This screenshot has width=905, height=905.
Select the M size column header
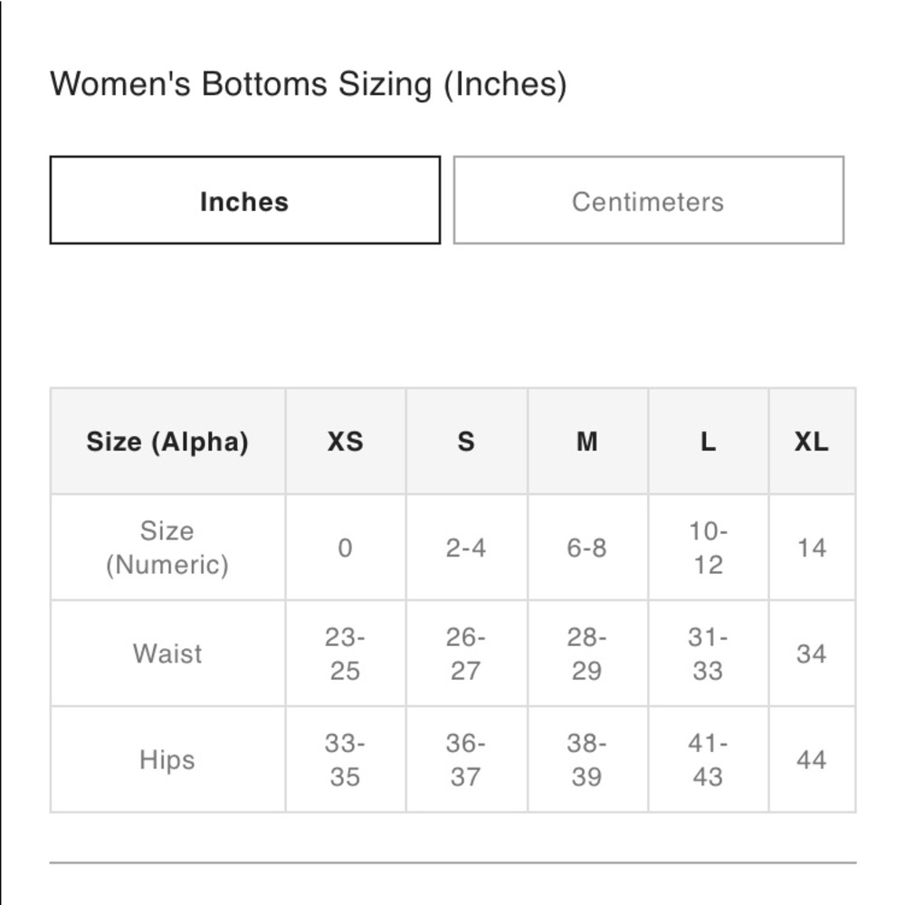[587, 442]
